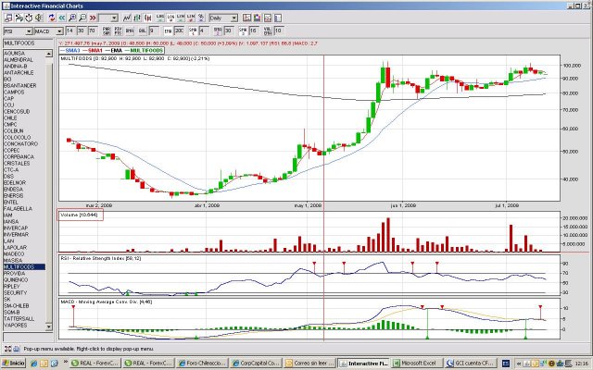This screenshot has width=593, height=370.
Task: Click the red double right chevron icon
Action: (x=93, y=18)
